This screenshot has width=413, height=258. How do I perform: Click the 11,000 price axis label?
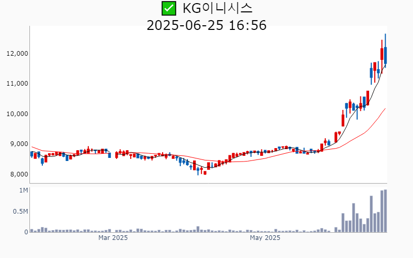17,84
